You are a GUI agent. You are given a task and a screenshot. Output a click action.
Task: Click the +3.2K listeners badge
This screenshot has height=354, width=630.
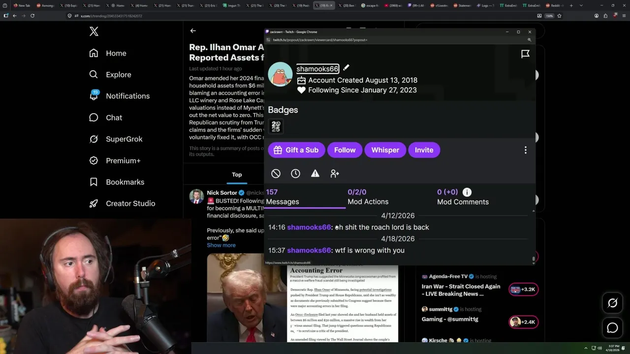[523, 290]
